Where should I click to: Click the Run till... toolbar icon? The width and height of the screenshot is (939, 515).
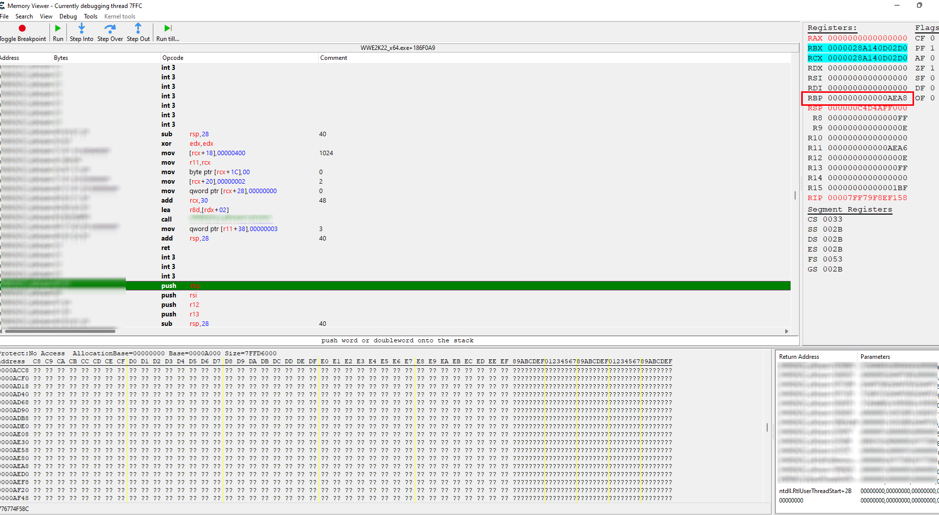pyautogui.click(x=168, y=28)
